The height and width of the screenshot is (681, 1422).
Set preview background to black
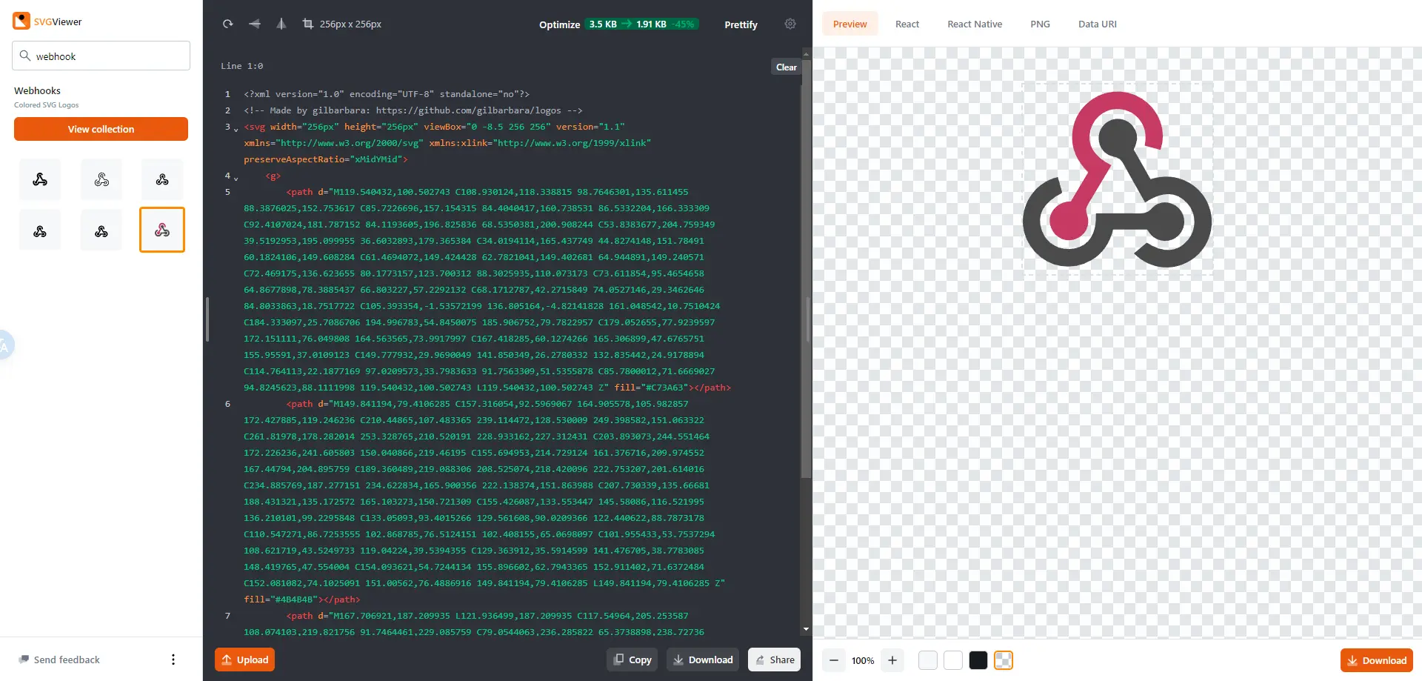(x=978, y=660)
